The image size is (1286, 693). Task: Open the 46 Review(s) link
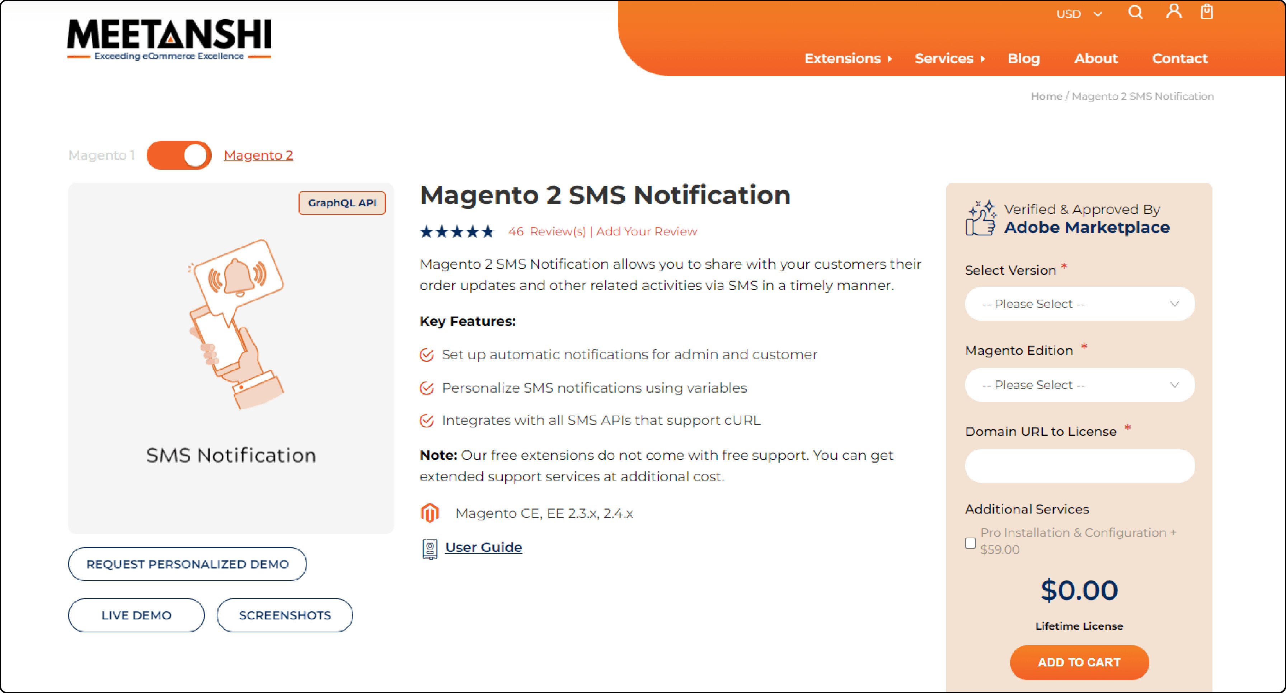tap(547, 231)
